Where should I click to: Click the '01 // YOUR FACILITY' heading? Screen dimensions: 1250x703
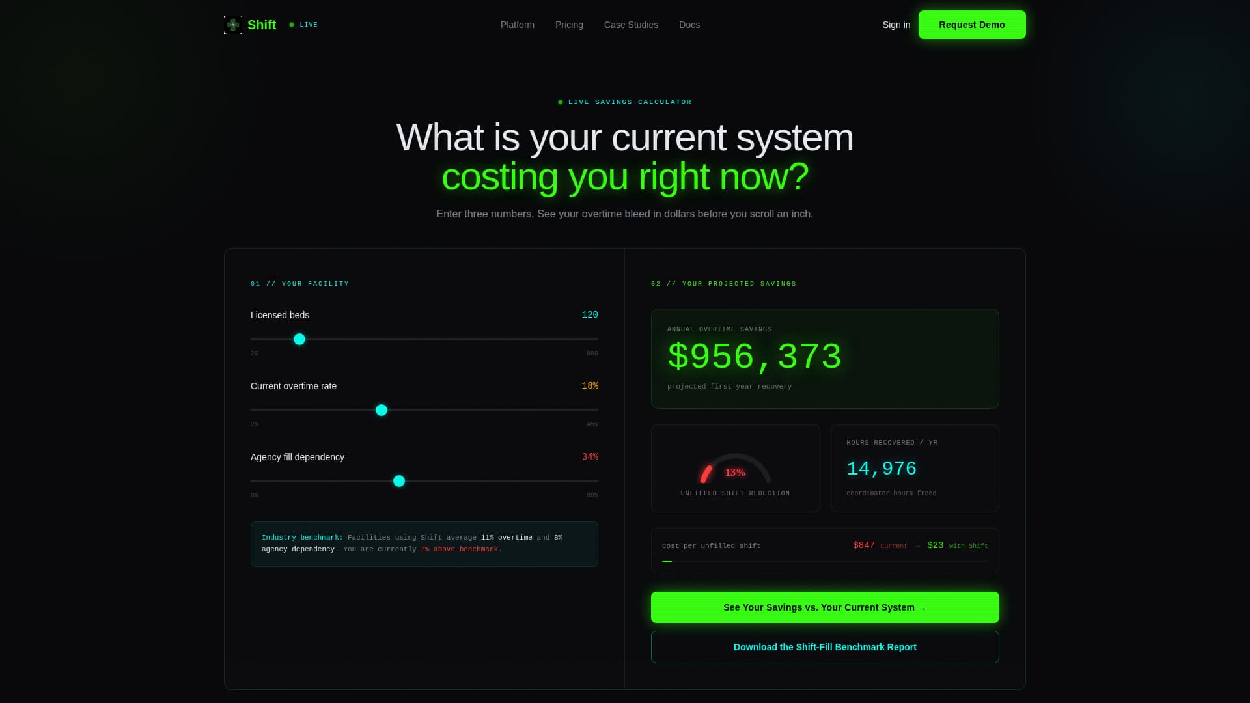[300, 284]
